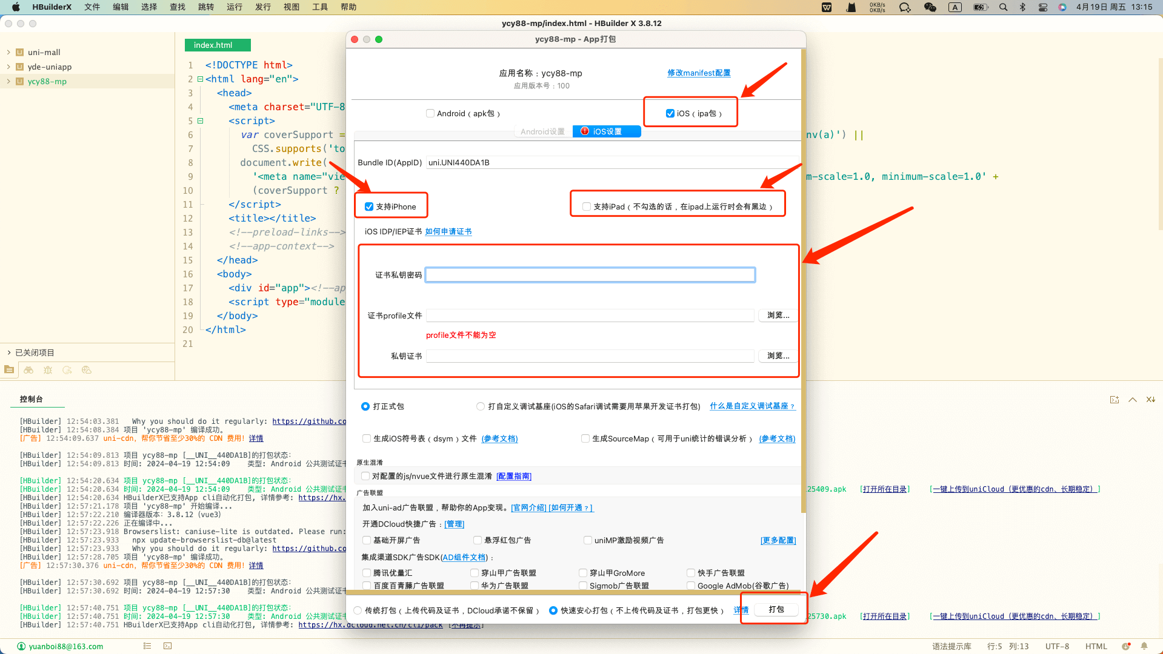Viewport: 1163px width, 654px height.
Task: Collapse the console panel with up chevron
Action: click(x=1132, y=400)
